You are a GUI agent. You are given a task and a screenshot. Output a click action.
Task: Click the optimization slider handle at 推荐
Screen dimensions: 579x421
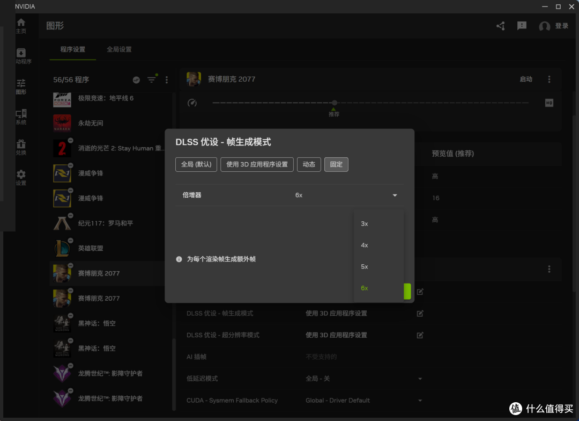(x=334, y=103)
